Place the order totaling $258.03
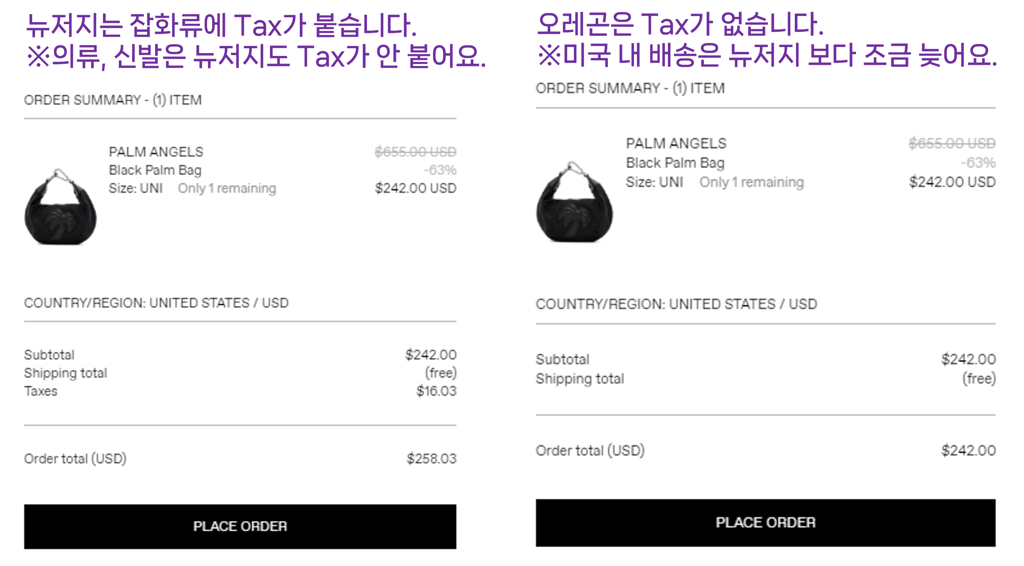 pyautogui.click(x=240, y=526)
